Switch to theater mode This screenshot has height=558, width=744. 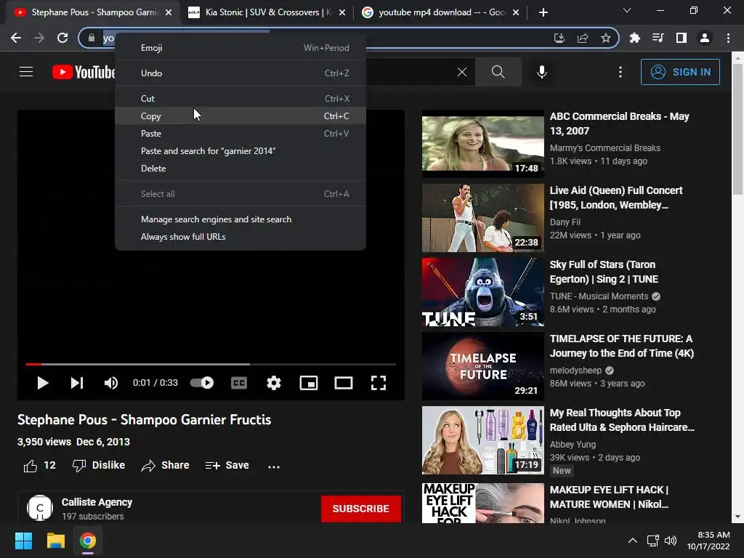click(x=344, y=382)
